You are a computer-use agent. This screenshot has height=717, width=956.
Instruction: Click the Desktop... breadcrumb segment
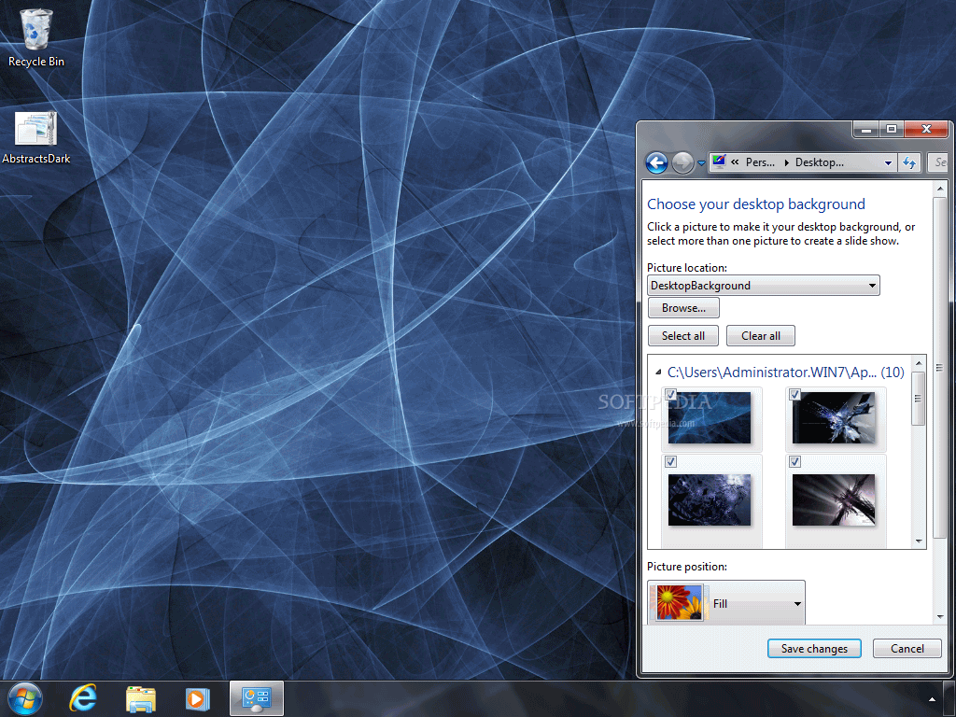tap(819, 162)
